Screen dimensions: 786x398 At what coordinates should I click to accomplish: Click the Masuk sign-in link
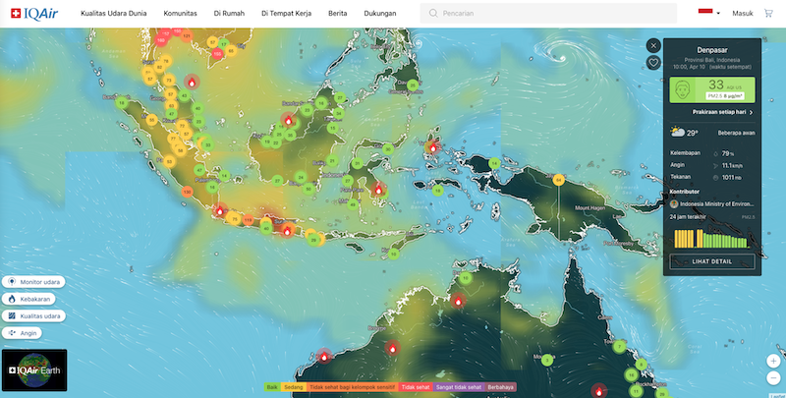[x=743, y=14]
